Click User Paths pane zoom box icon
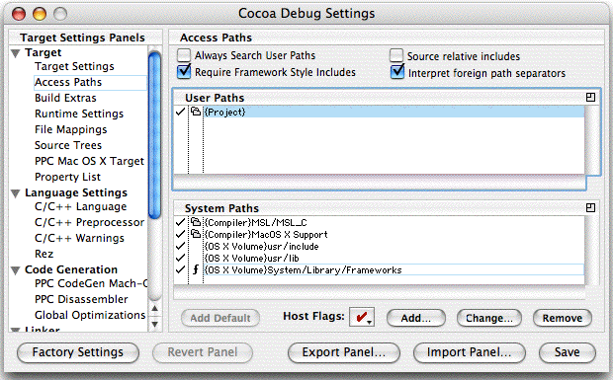The image size is (613, 380). (x=590, y=97)
